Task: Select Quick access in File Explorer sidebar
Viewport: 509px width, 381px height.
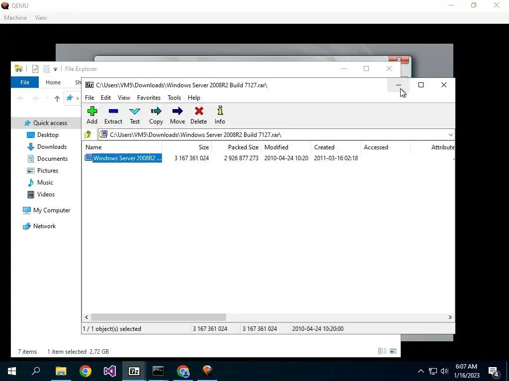Action: pyautogui.click(x=50, y=123)
